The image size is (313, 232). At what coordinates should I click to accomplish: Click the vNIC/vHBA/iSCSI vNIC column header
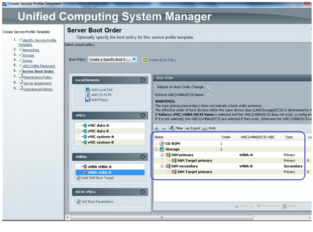click(x=261, y=137)
